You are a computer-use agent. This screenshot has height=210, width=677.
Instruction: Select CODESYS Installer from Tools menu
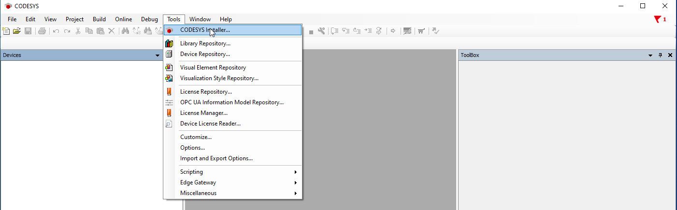coord(205,30)
